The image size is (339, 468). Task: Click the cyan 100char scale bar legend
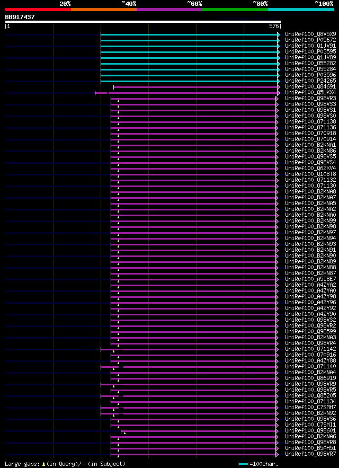(244, 464)
